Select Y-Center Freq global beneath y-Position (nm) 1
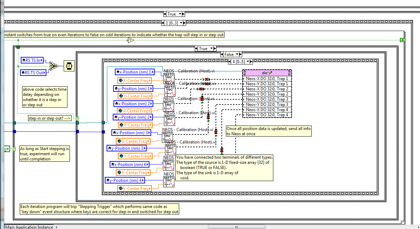The image size is (420, 229). [134, 96]
